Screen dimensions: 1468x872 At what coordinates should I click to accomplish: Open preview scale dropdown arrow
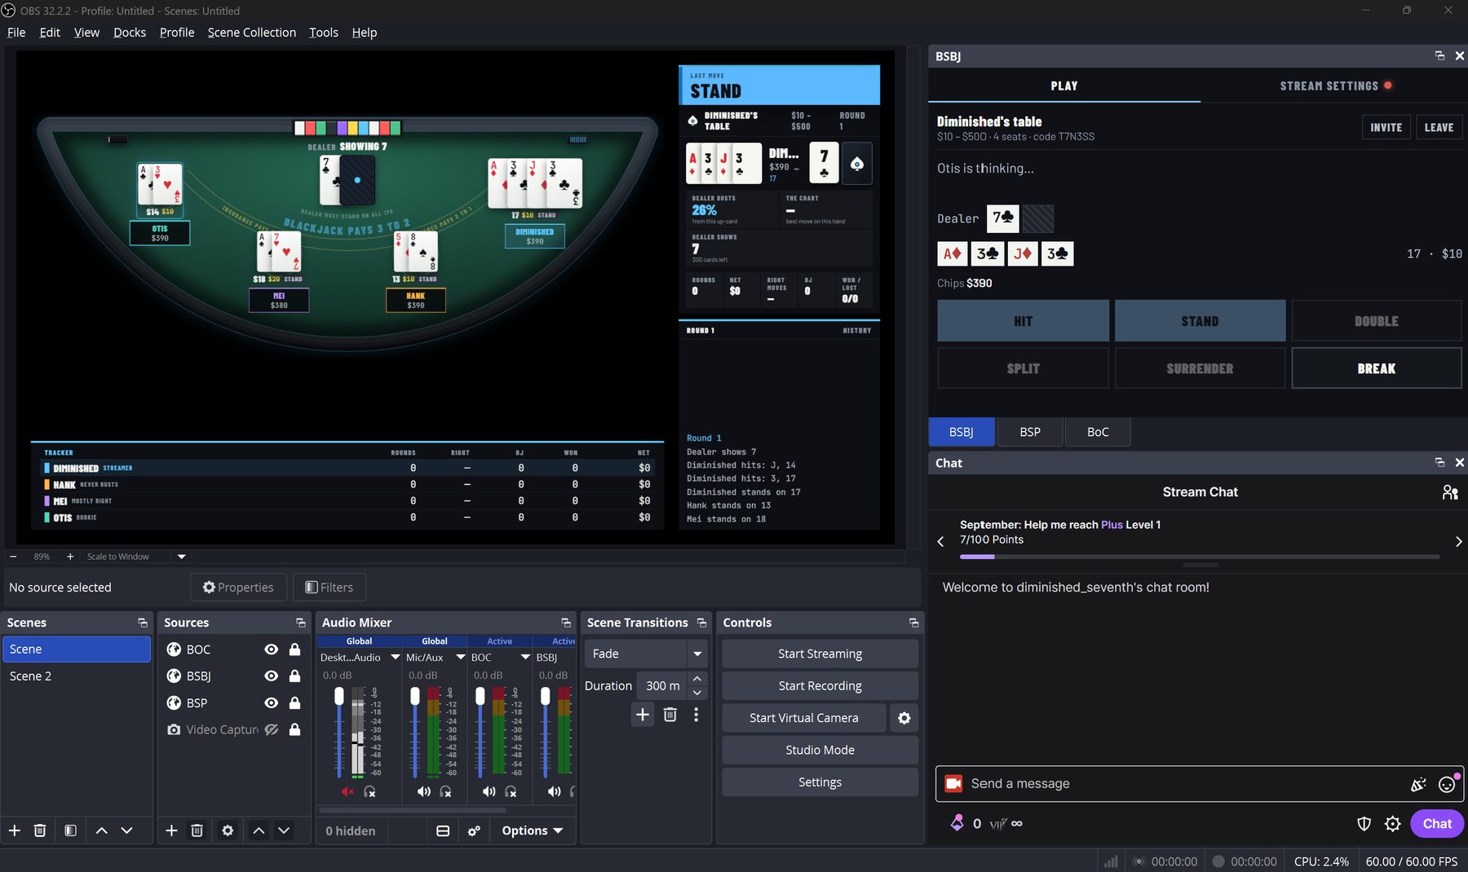[182, 557]
